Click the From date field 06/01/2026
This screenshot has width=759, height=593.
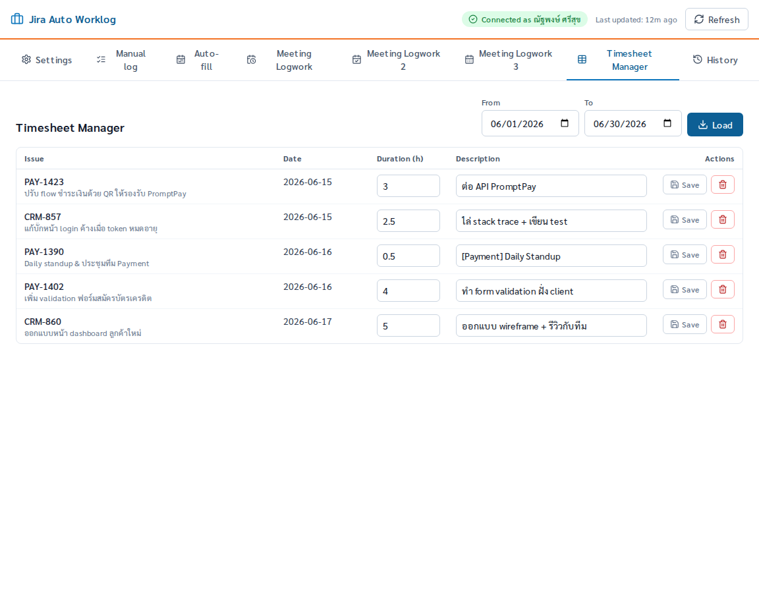[530, 123]
